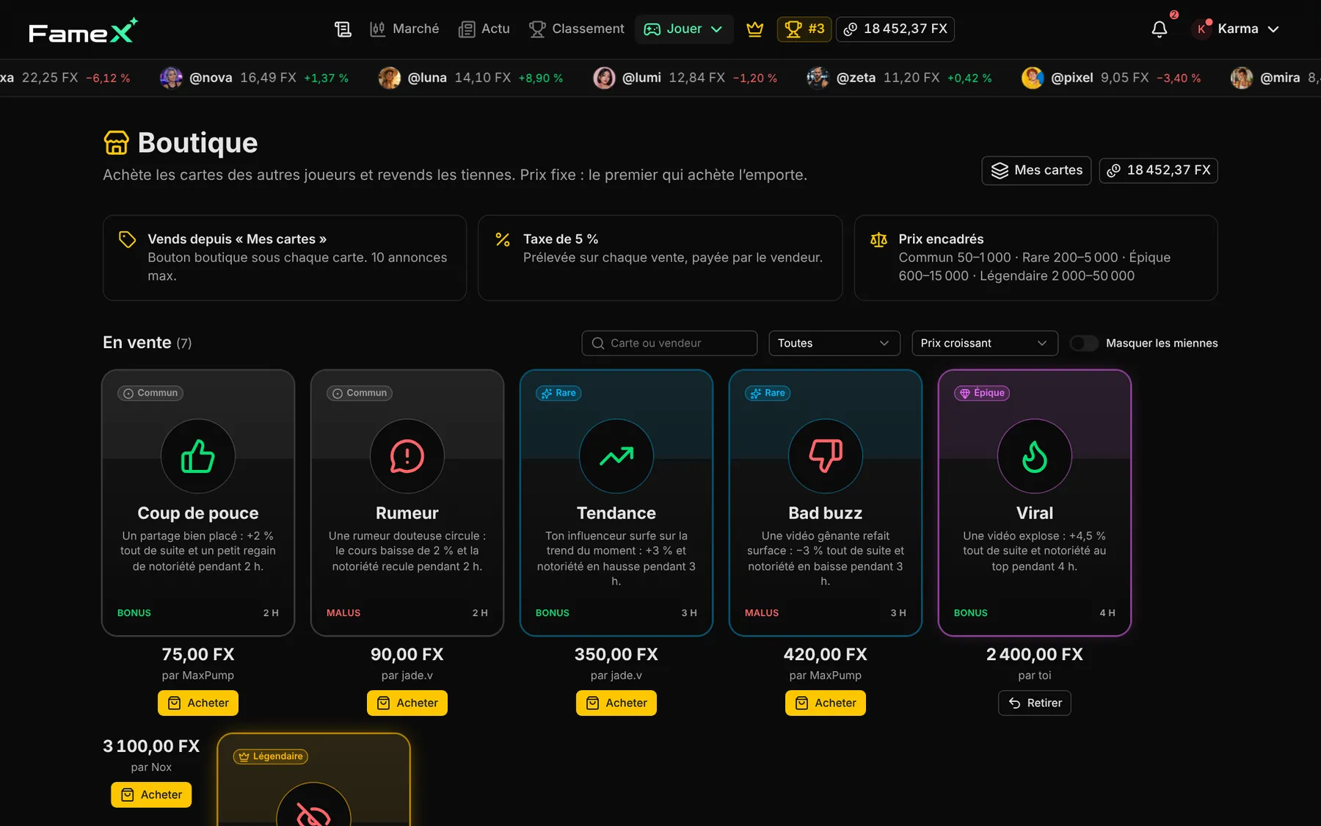Image resolution: width=1321 pixels, height=826 pixels.
Task: Click @lumi ticker entry
Action: (x=685, y=78)
